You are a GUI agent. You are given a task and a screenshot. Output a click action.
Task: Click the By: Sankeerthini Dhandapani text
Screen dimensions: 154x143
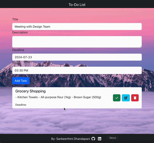(71, 139)
